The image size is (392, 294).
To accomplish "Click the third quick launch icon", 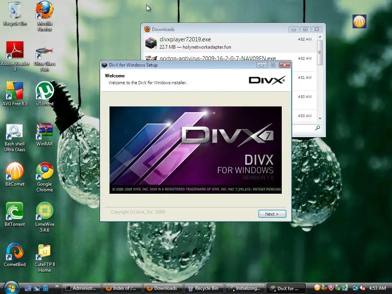I will pos(46,288).
